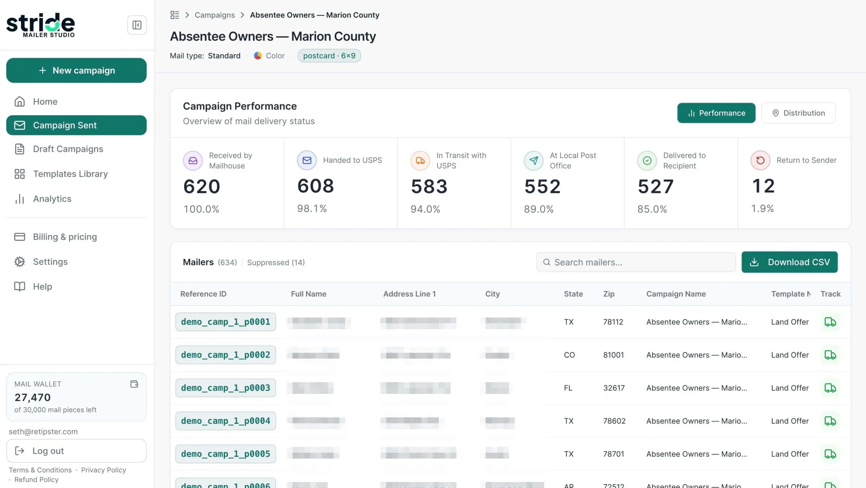Click tracking truck icon for demo_camp_1_p0004
Screen dimensions: 866x488
point(830,421)
